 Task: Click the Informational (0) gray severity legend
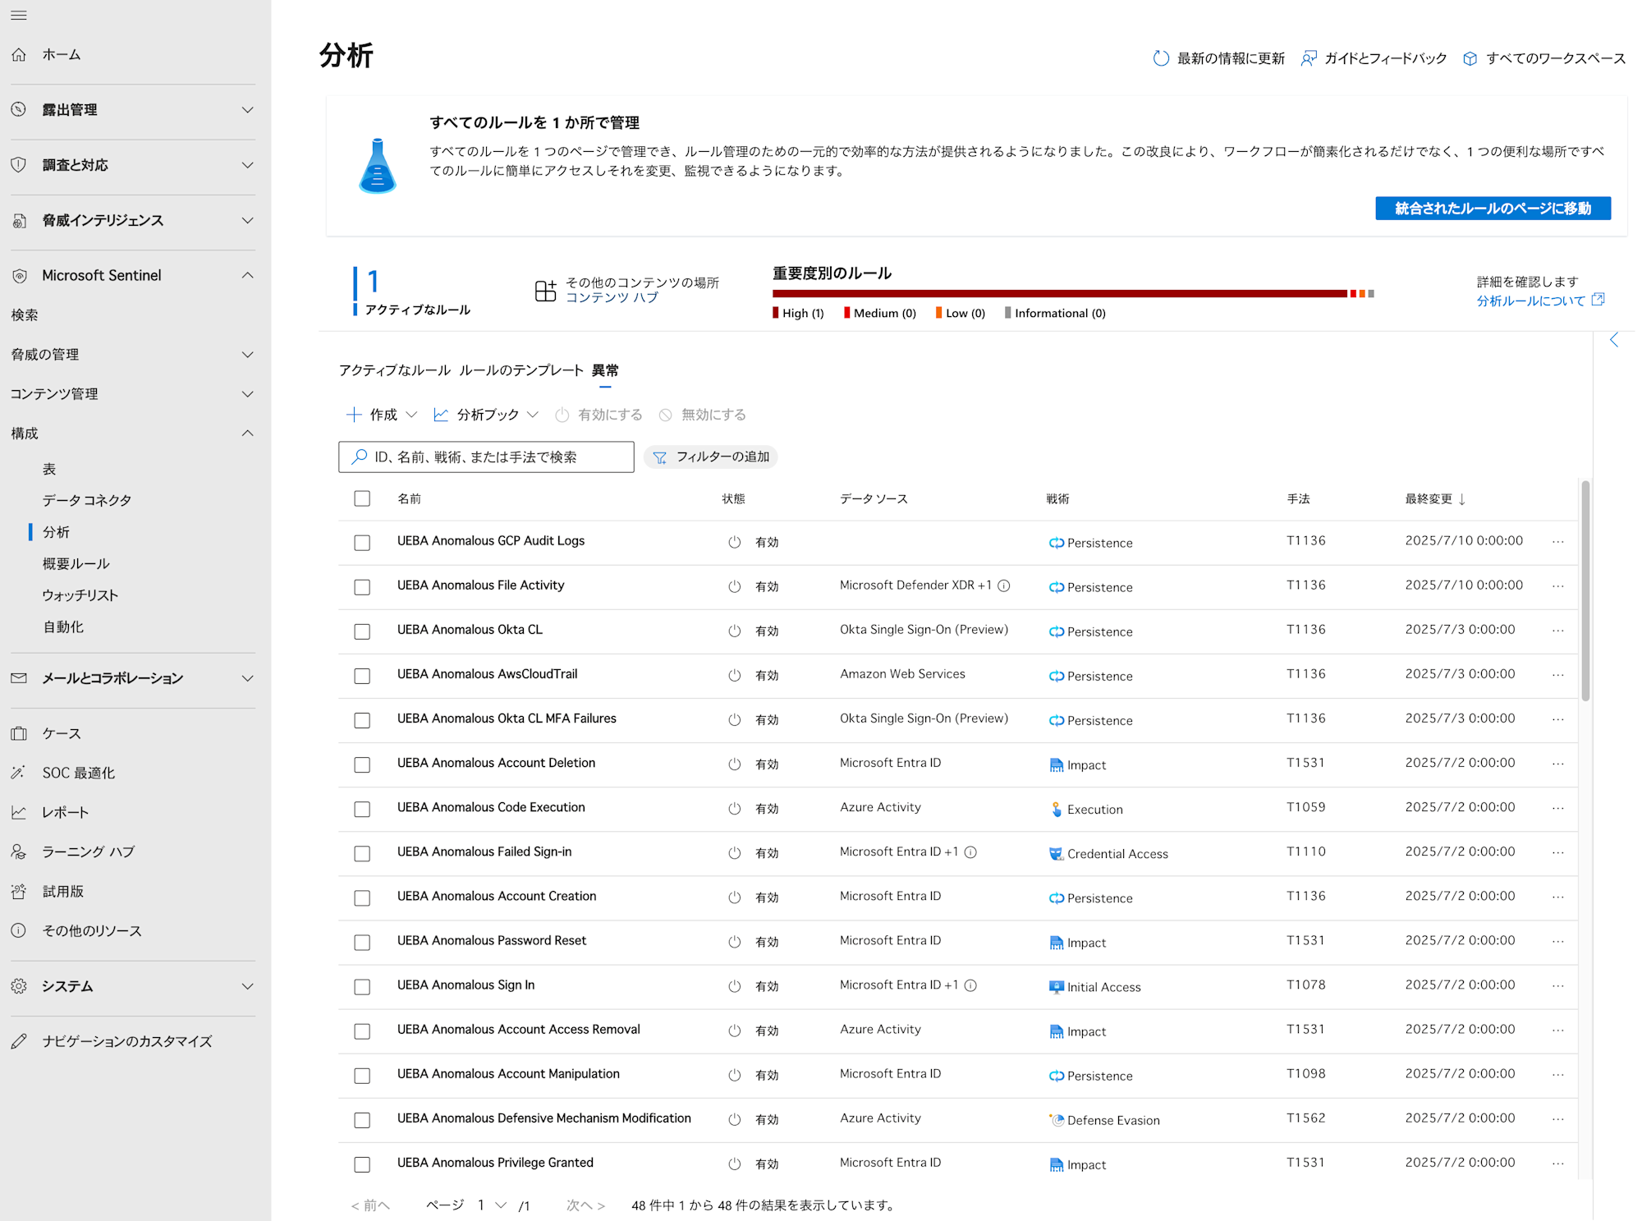1055,313
